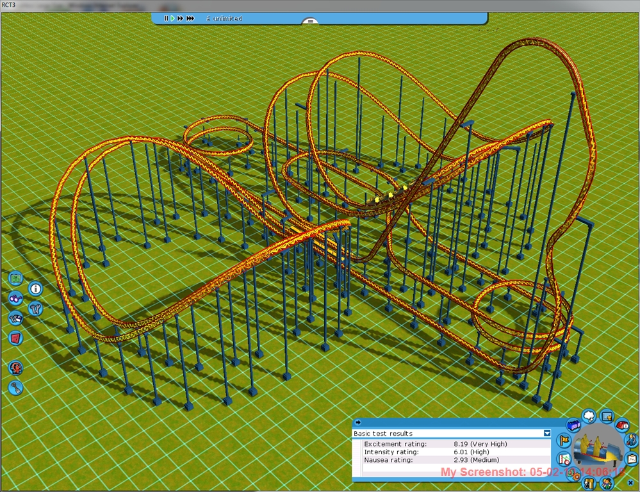
Task: Open the double-wrench ride construction tool
Action: [35, 308]
